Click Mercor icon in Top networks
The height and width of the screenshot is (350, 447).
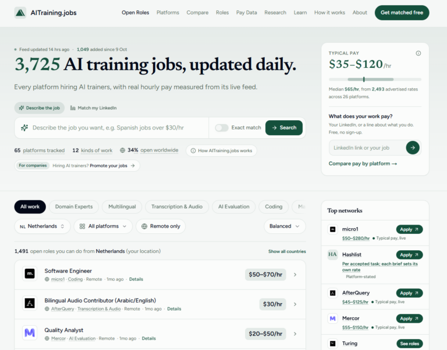coord(333,319)
